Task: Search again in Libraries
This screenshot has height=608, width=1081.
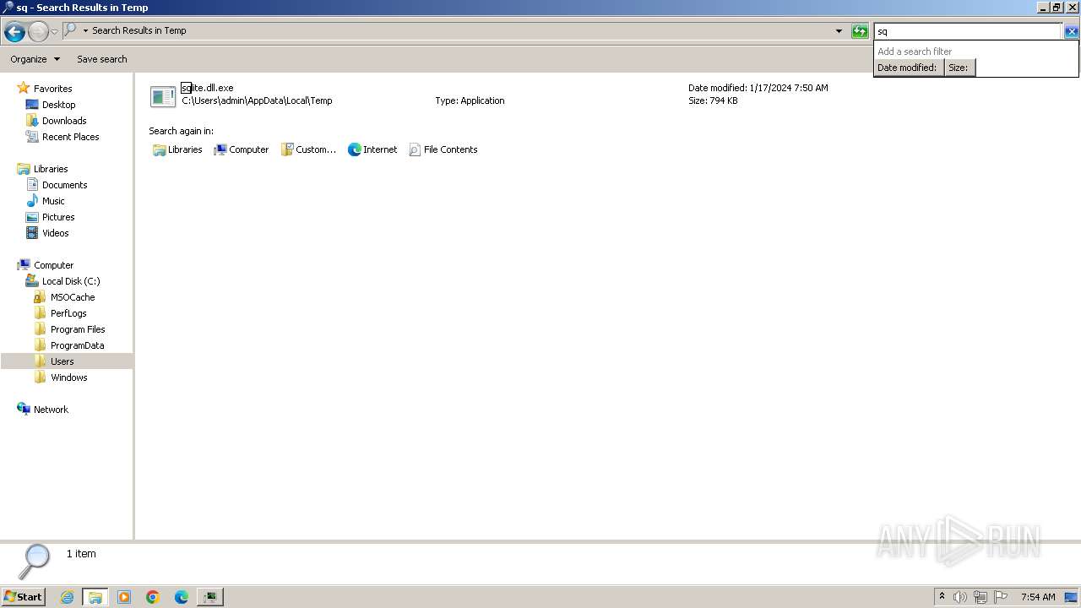Action: pyautogui.click(x=177, y=149)
